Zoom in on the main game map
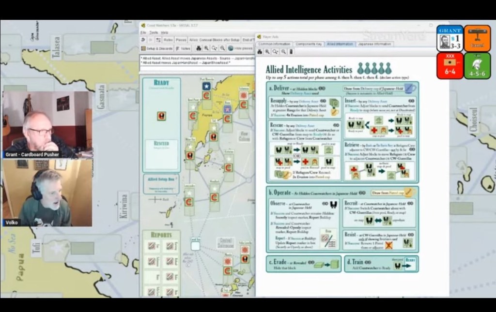496x312 pixels. pos(206,48)
